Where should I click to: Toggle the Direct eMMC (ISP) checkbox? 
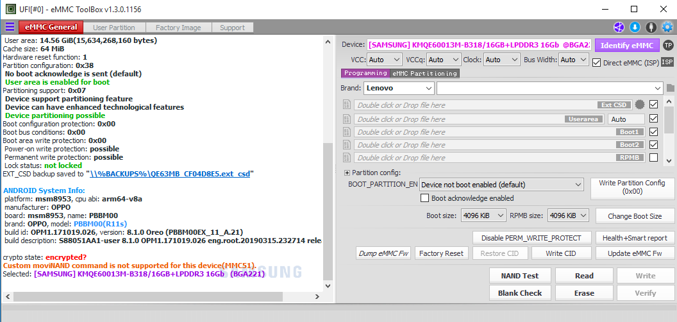(597, 62)
